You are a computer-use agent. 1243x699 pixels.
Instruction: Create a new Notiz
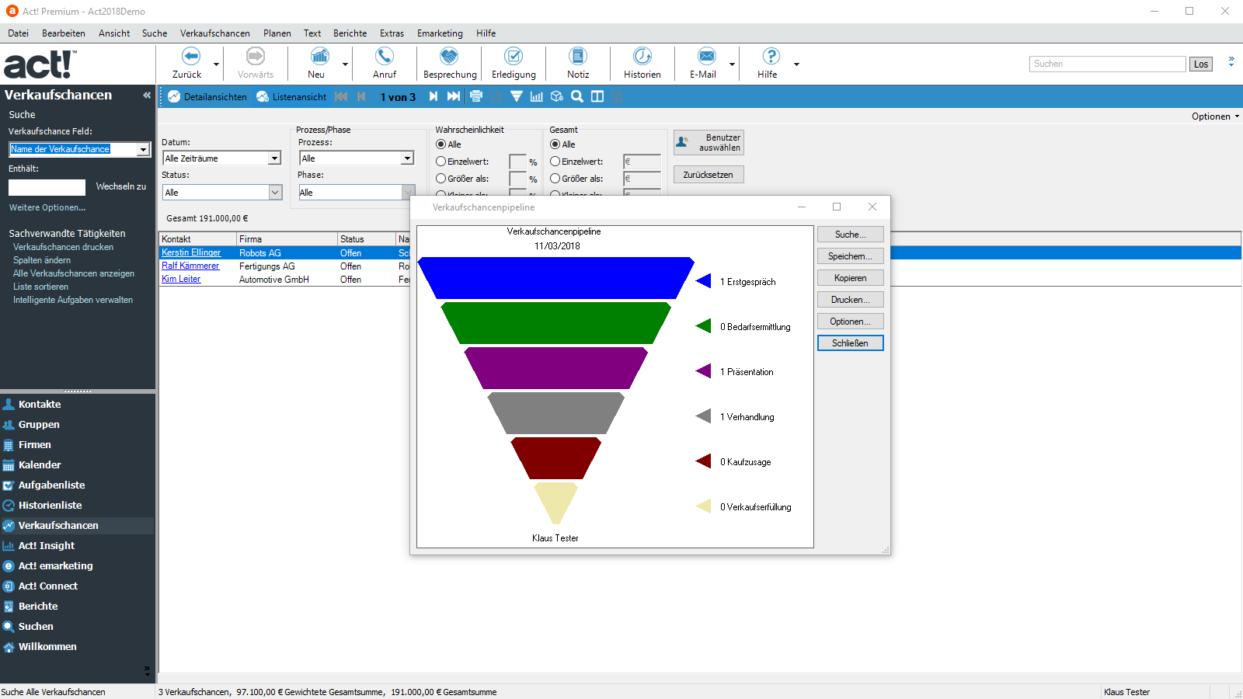coord(578,57)
